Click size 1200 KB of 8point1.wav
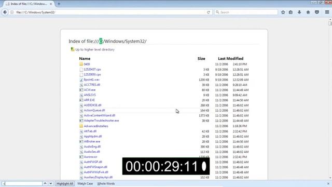 point(204,79)
